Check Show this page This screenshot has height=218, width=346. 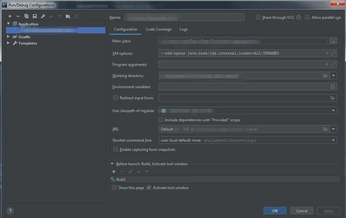click(114, 187)
